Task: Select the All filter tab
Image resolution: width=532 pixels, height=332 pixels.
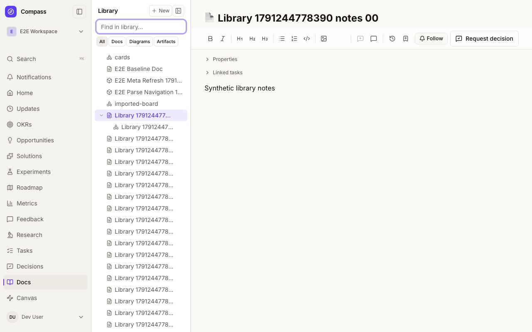Action: [102, 41]
